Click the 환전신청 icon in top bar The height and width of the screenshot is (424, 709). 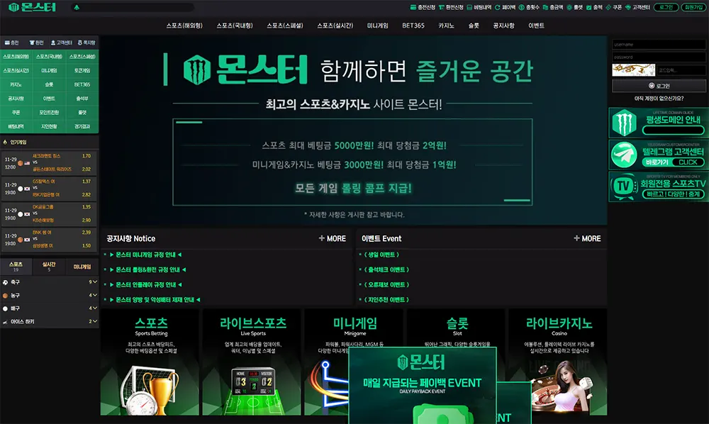pos(441,7)
